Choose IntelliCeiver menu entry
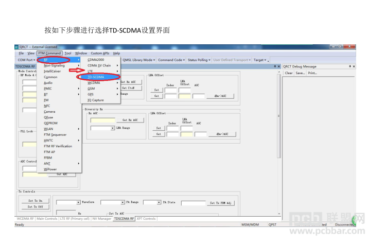Image resolution: width=368 pixels, height=245 pixels. point(59,72)
